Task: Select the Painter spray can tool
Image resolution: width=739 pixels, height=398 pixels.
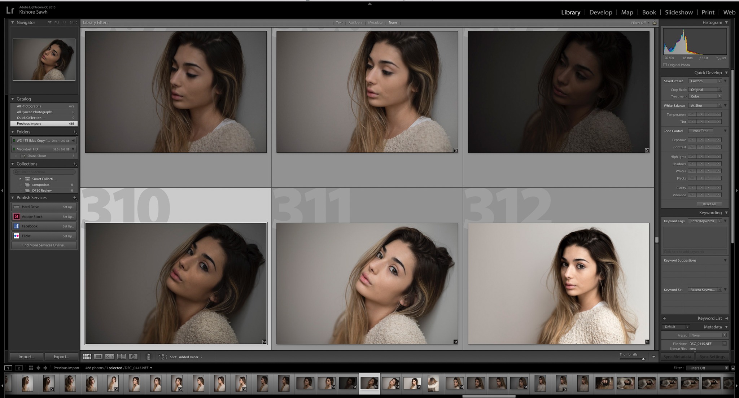Action: 149,357
